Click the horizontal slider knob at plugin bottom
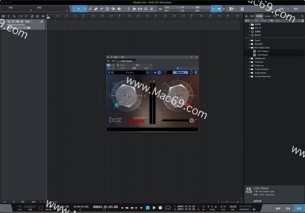 coord(190,120)
